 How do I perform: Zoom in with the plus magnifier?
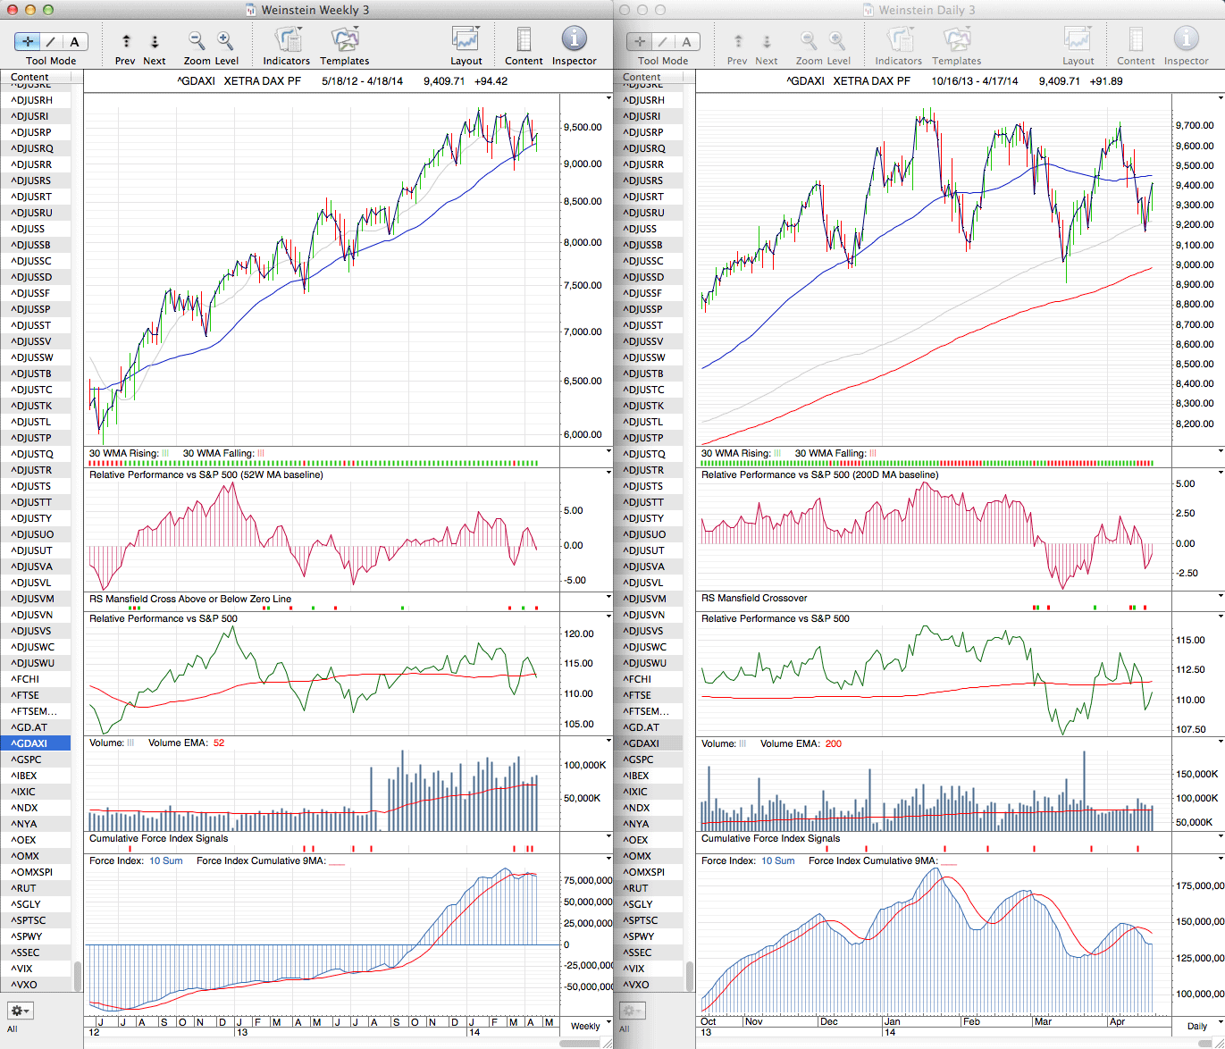pos(225,41)
